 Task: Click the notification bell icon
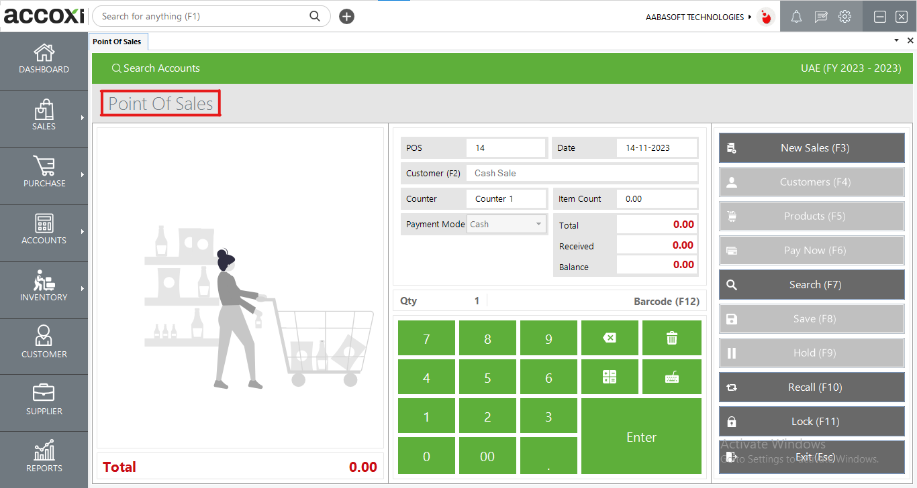pos(796,16)
